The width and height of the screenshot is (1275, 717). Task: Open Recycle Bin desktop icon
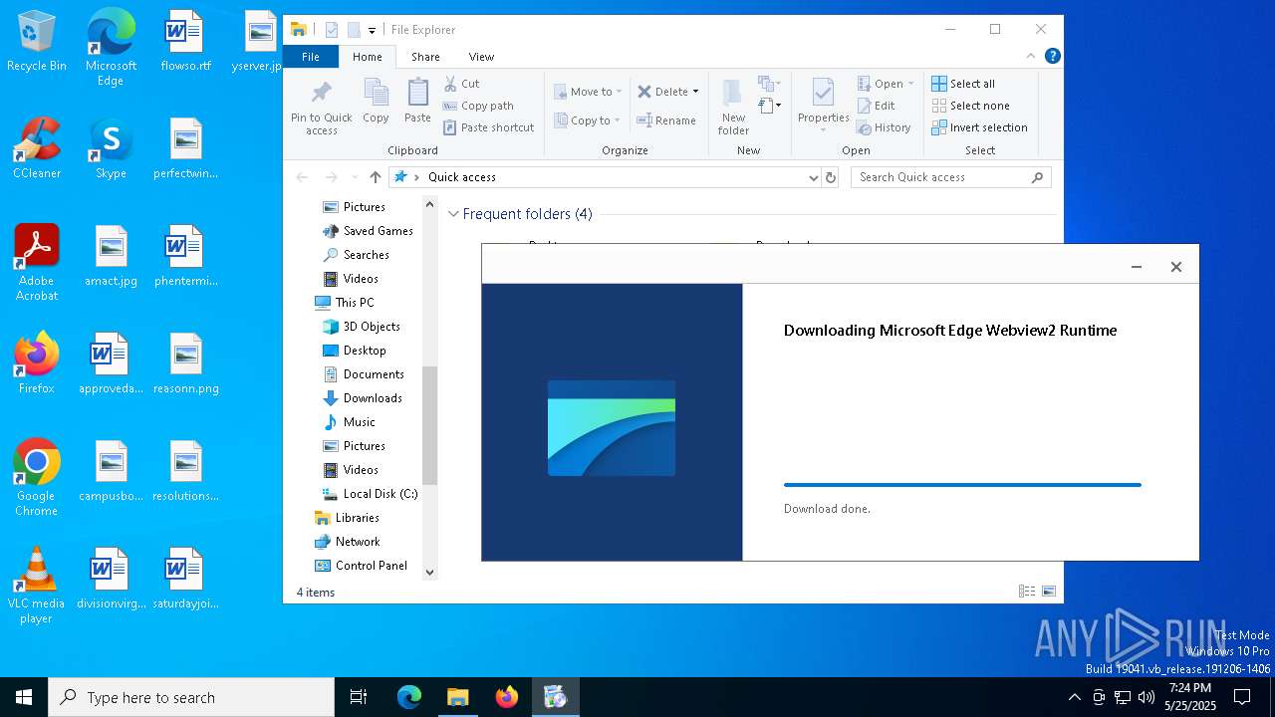pyautogui.click(x=37, y=42)
